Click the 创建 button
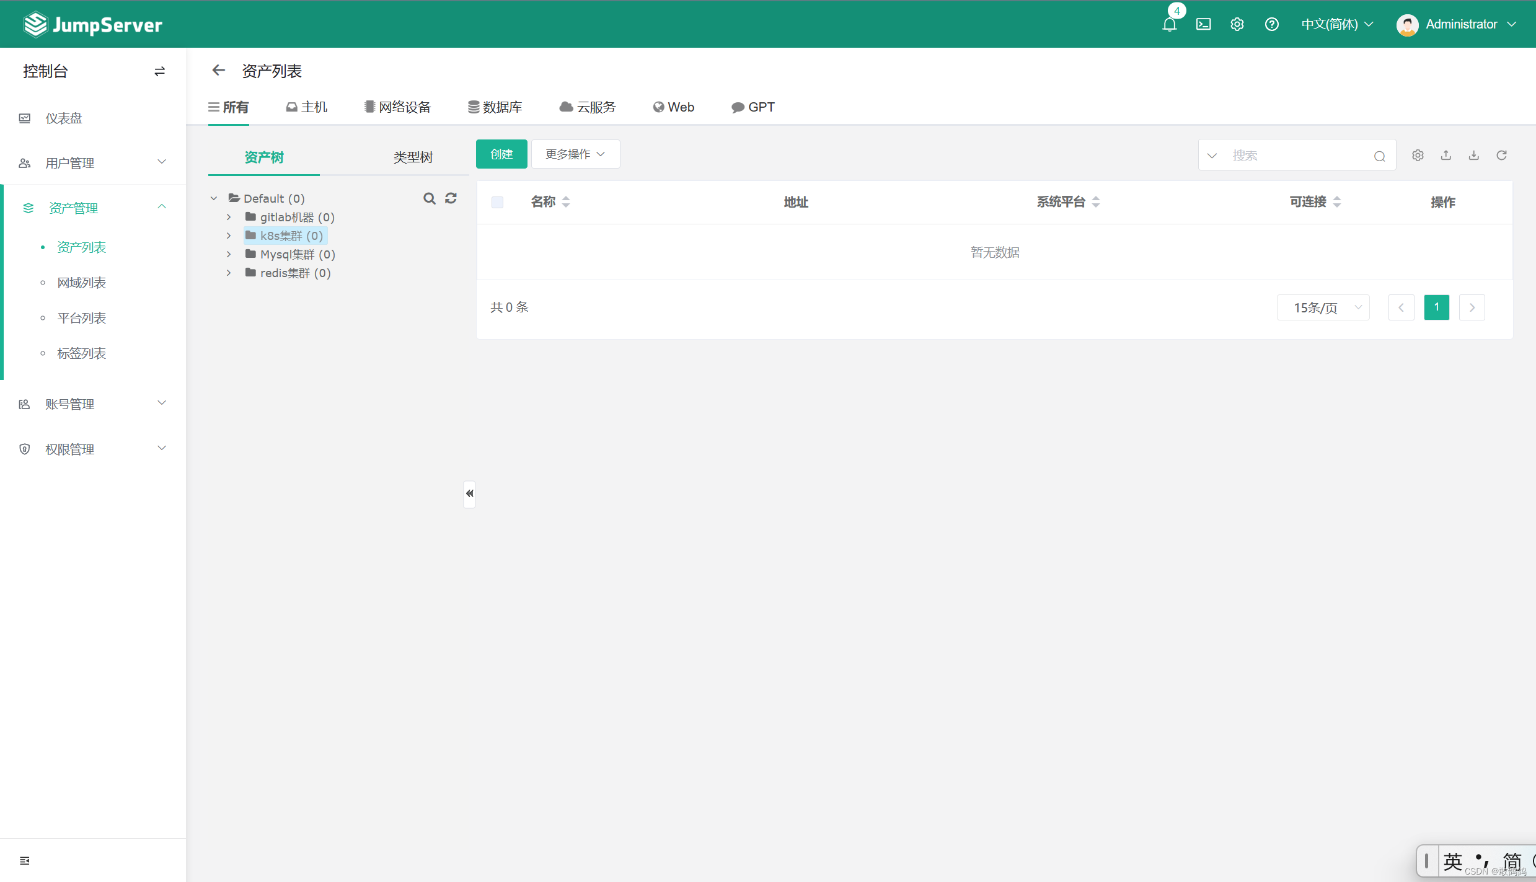 pos(501,154)
